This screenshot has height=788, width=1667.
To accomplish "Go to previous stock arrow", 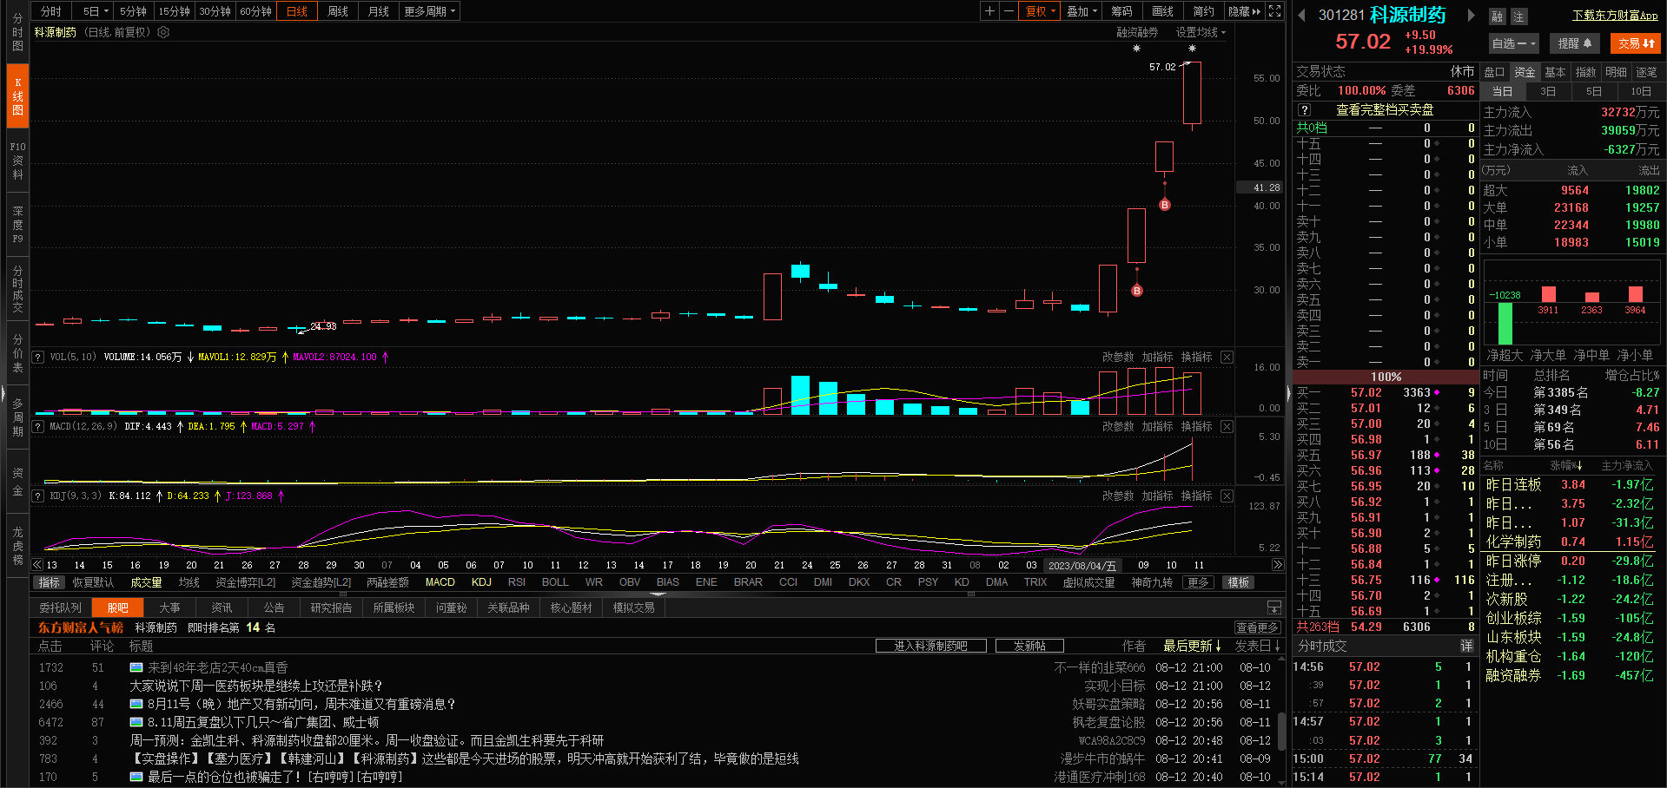I will click(1301, 15).
